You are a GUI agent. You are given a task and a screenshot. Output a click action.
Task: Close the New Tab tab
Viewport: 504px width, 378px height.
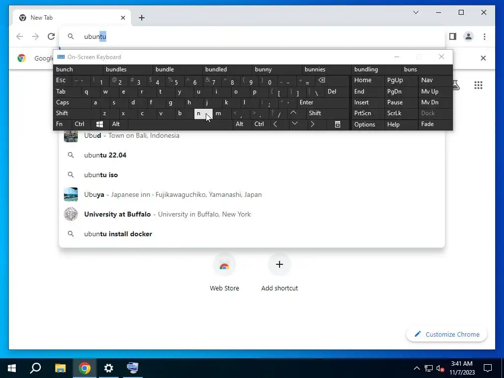[123, 18]
